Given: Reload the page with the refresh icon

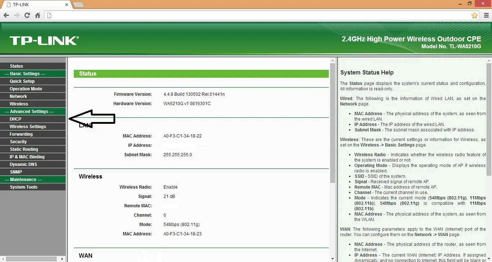Looking at the screenshot, I should coord(27,15).
